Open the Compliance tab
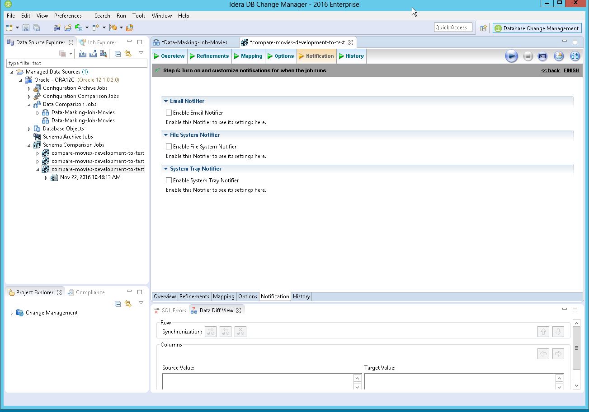This screenshot has height=412, width=589. coord(86,292)
